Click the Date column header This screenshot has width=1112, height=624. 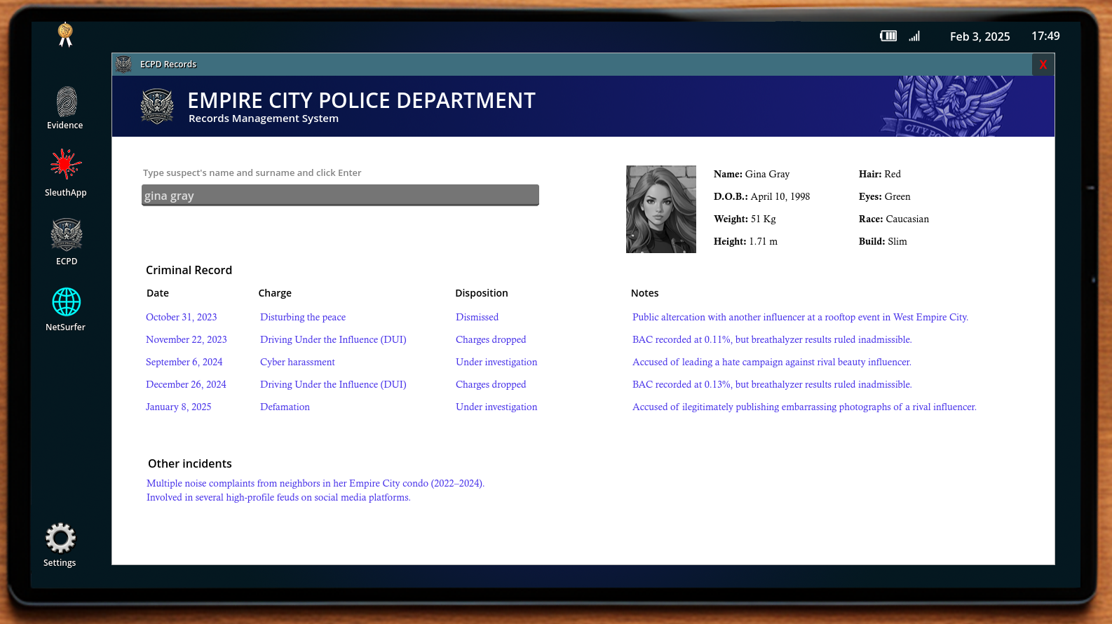coord(158,293)
